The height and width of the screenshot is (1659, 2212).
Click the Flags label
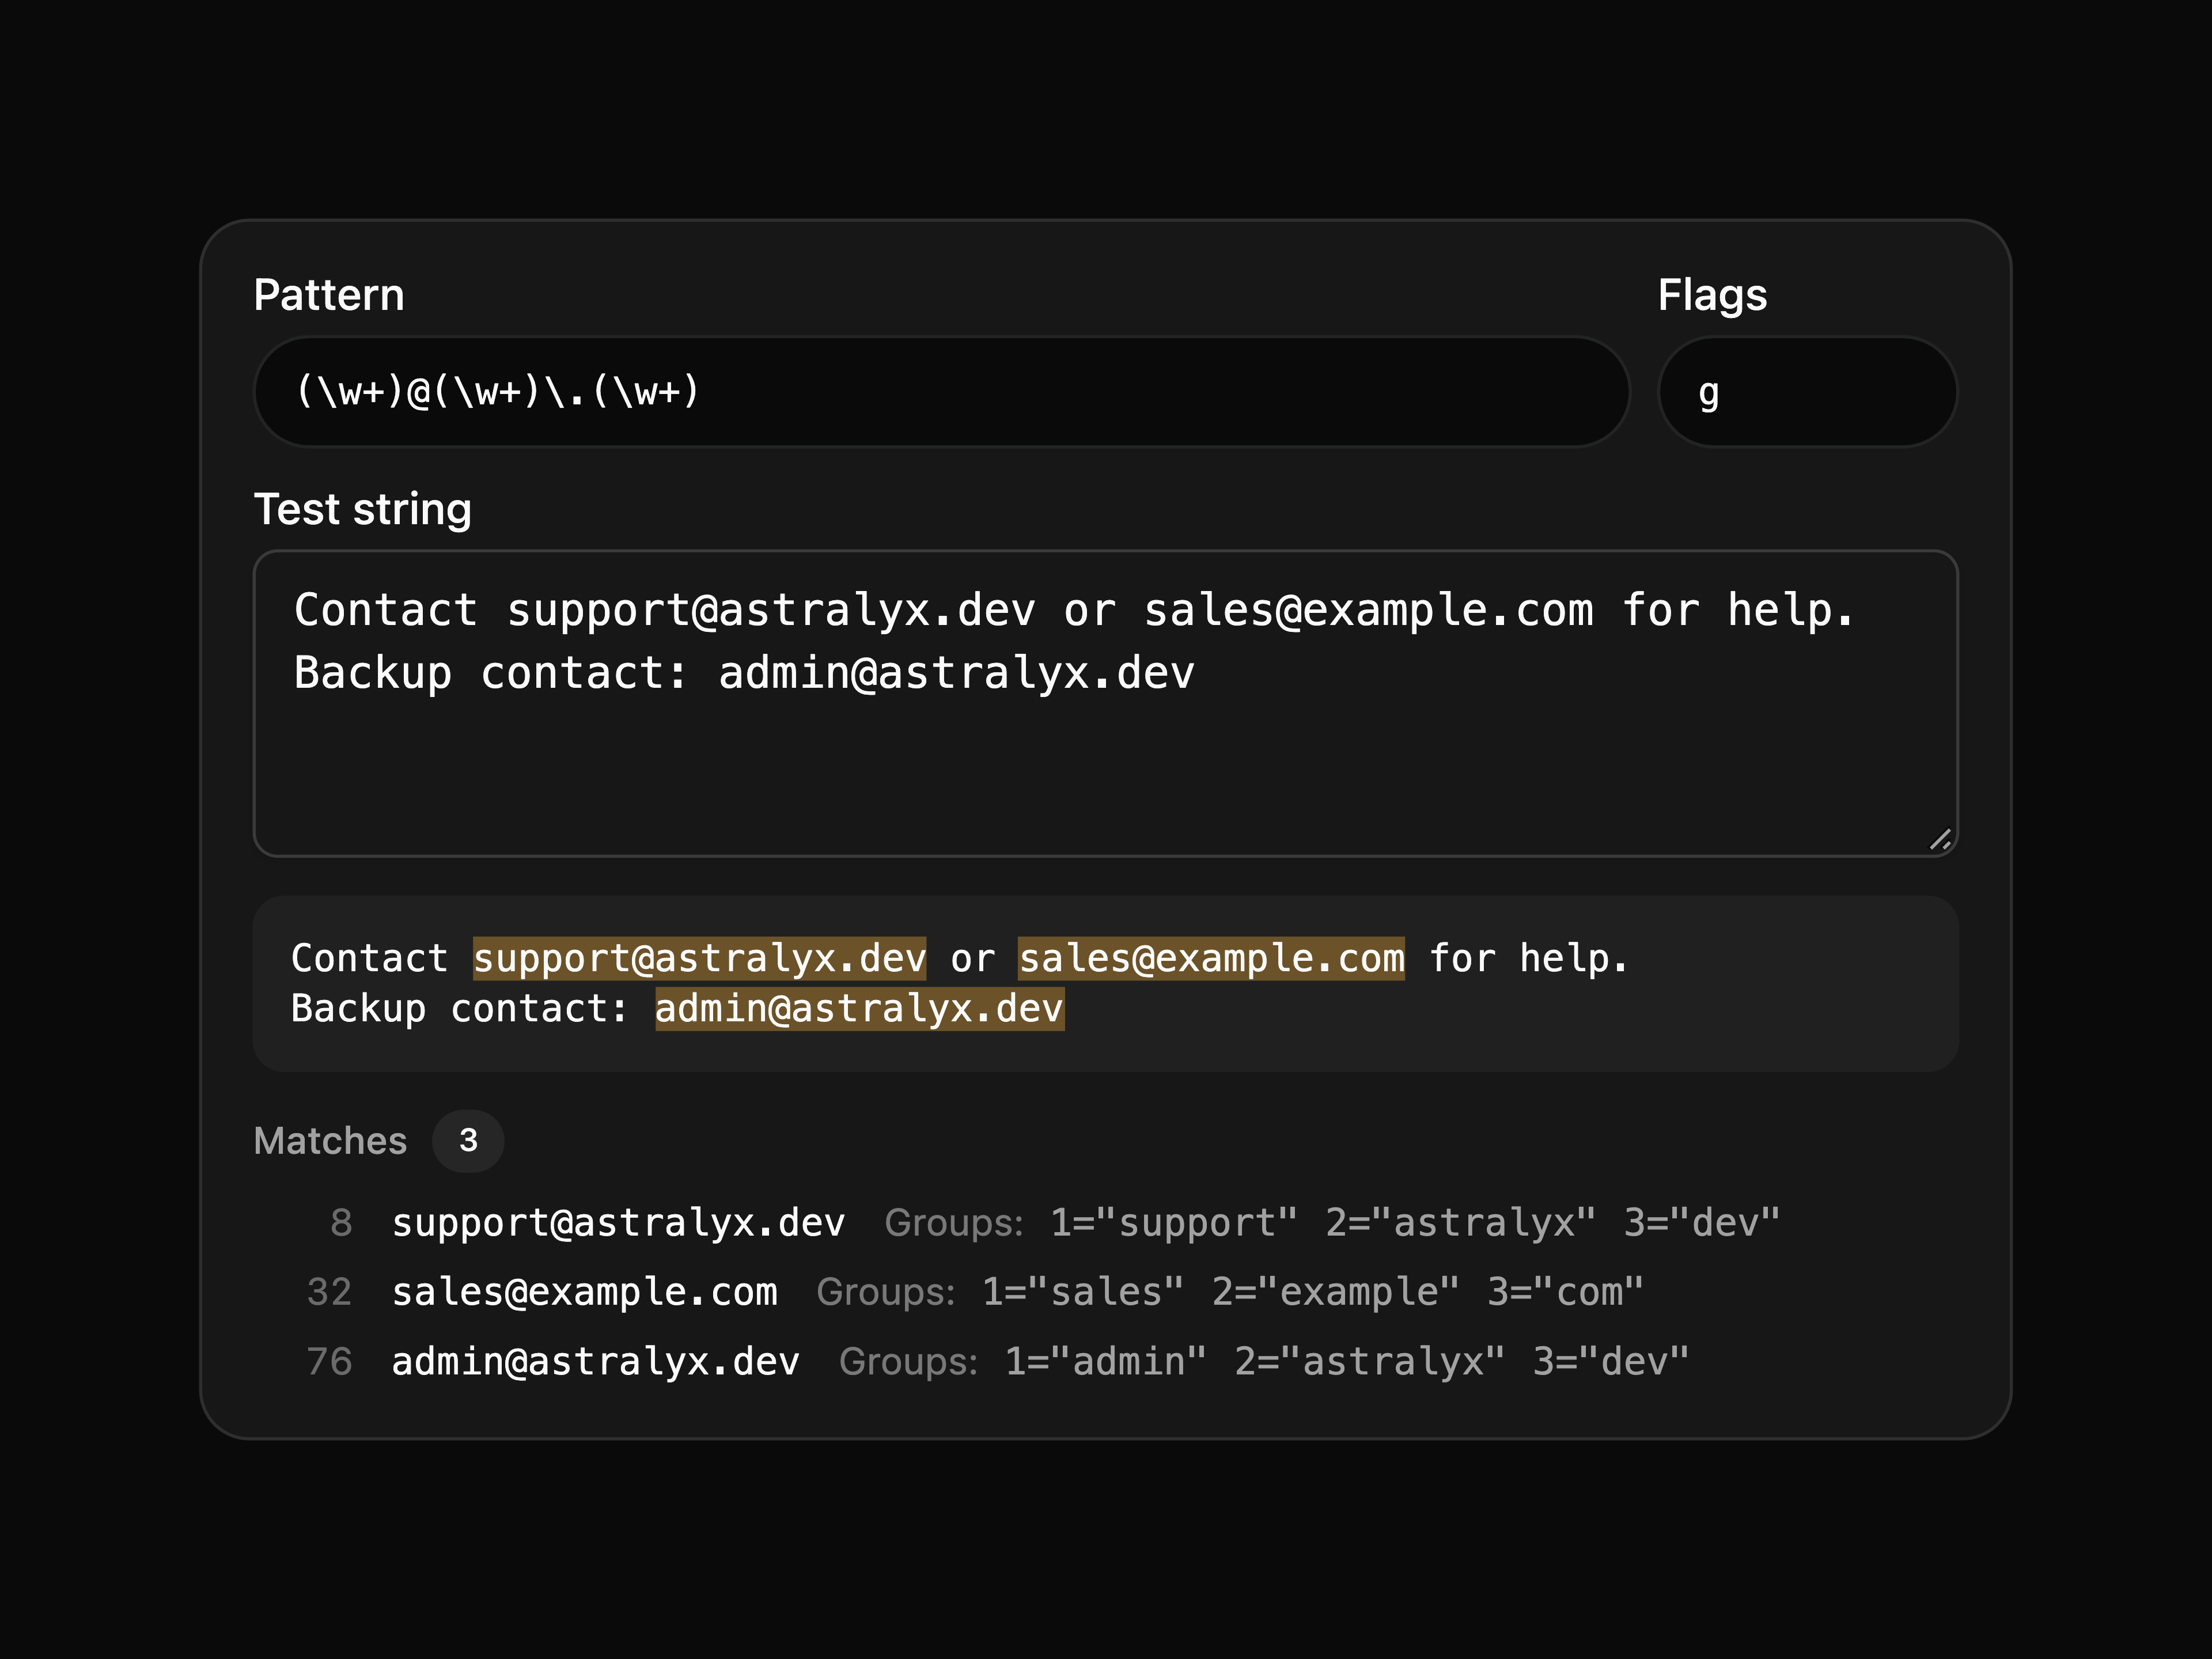[x=1712, y=295]
